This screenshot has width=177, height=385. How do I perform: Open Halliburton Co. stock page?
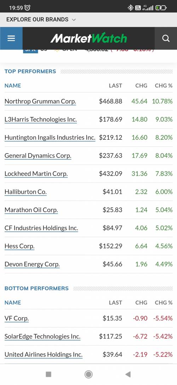pyautogui.click(x=26, y=192)
